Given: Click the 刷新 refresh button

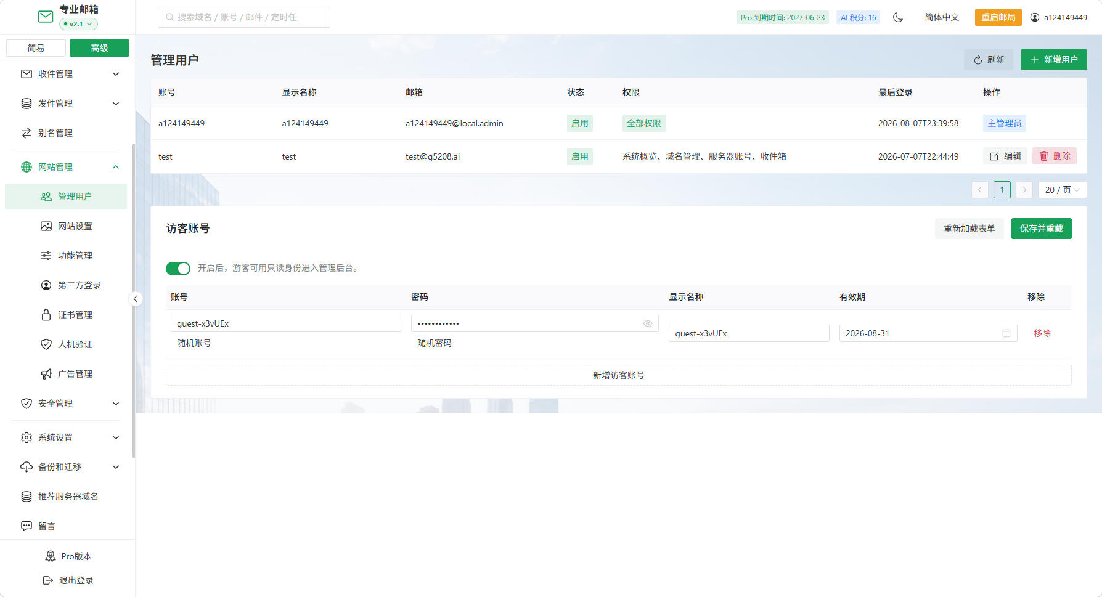Looking at the screenshot, I should [989, 60].
